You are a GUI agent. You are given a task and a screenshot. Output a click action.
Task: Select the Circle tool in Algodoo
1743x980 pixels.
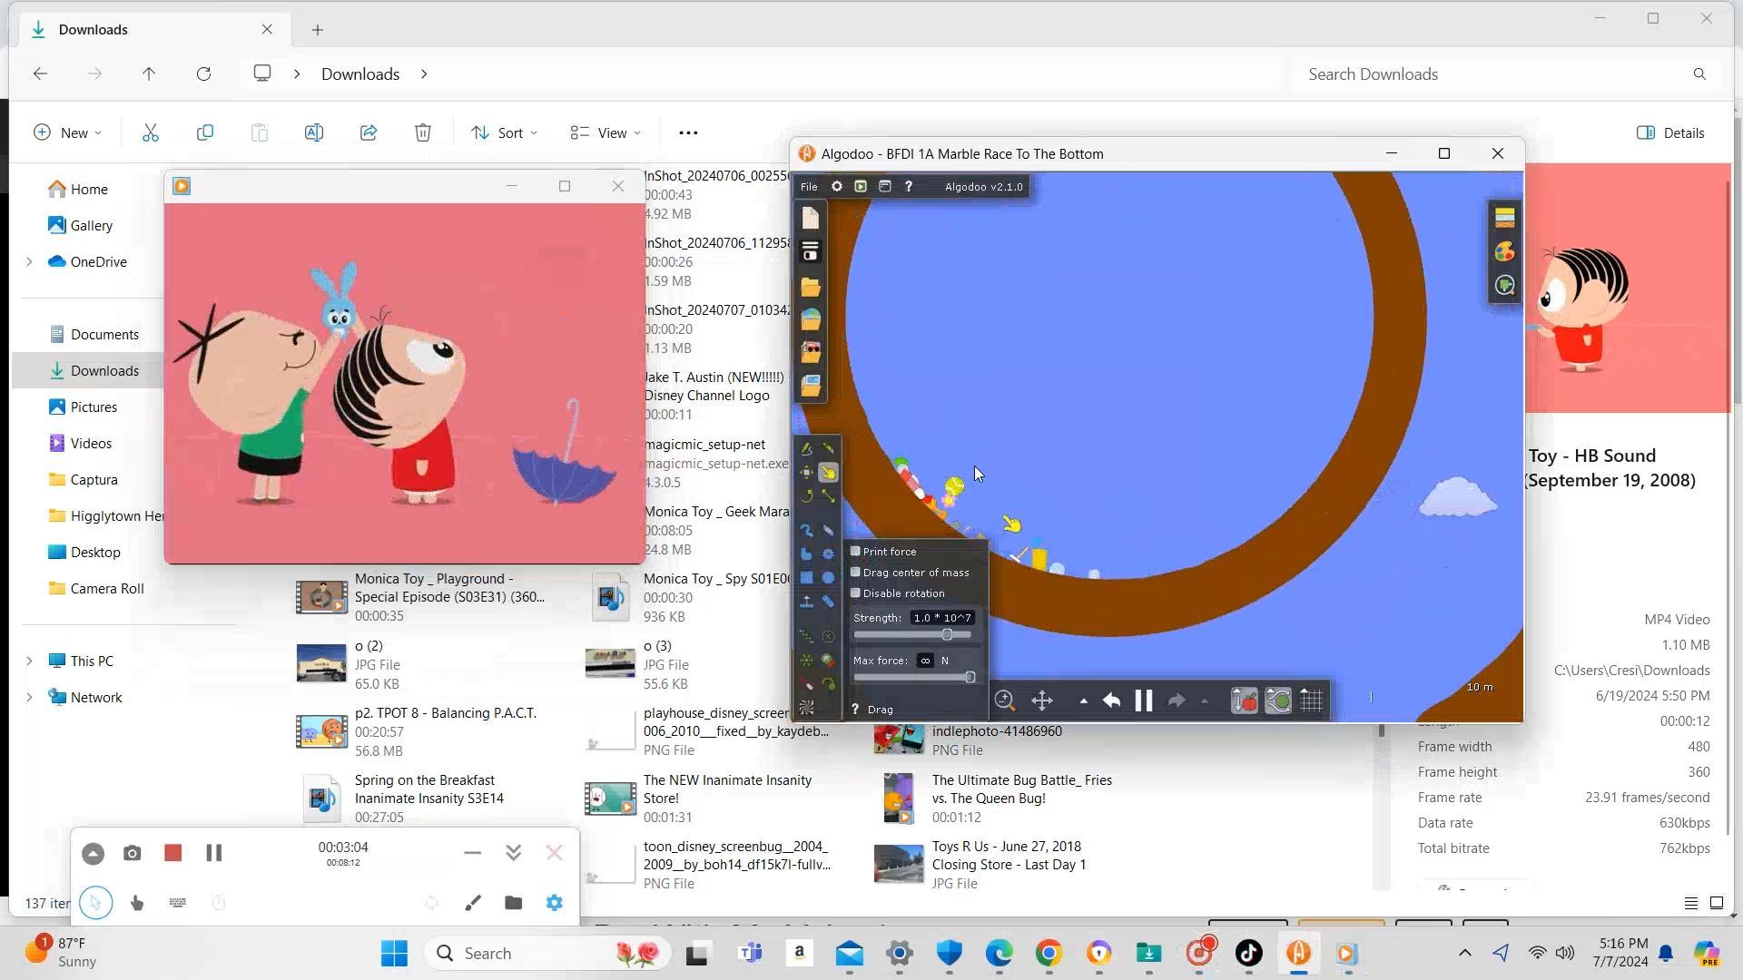pyautogui.click(x=828, y=577)
